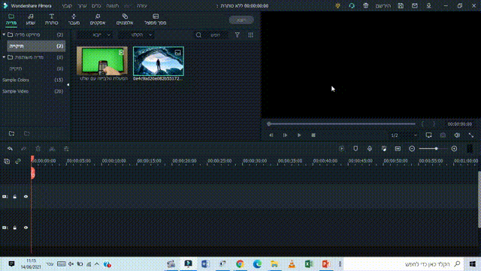Toggle auto ripple link icon
Image resolution: width=481 pixels, height=271 pixels.
[x=18, y=161]
